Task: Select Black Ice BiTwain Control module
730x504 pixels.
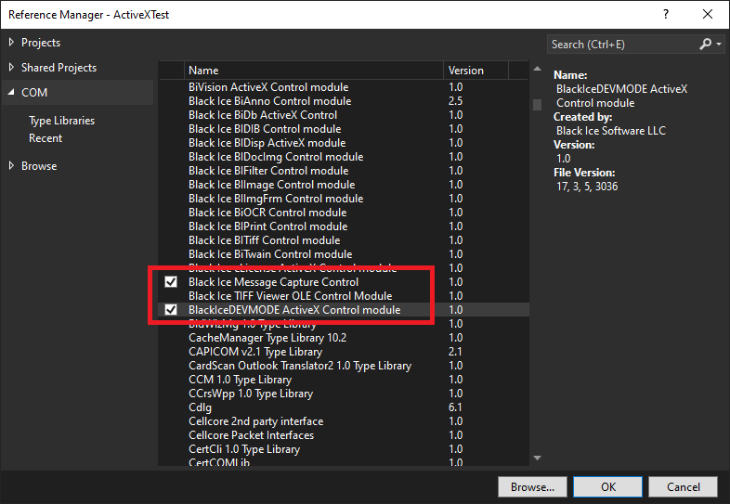Action: click(343, 254)
